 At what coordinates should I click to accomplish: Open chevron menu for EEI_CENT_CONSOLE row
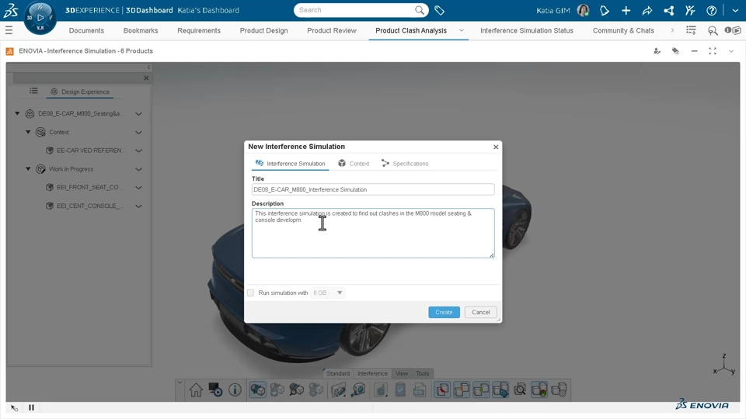pos(138,206)
